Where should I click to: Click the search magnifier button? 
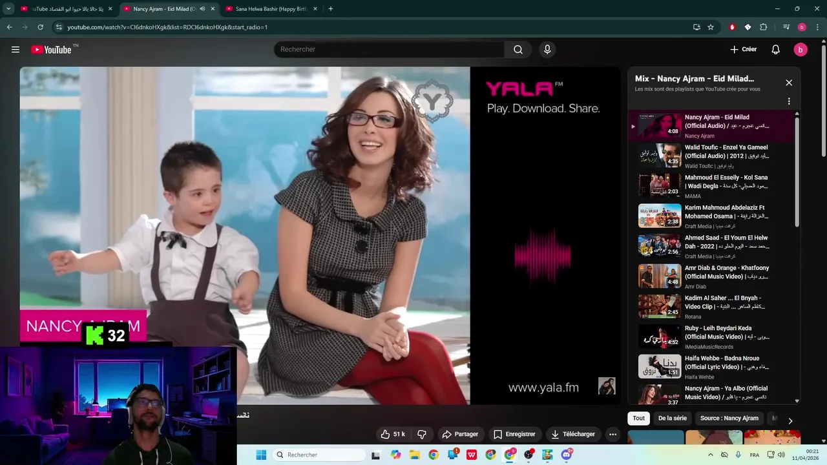tap(518, 50)
